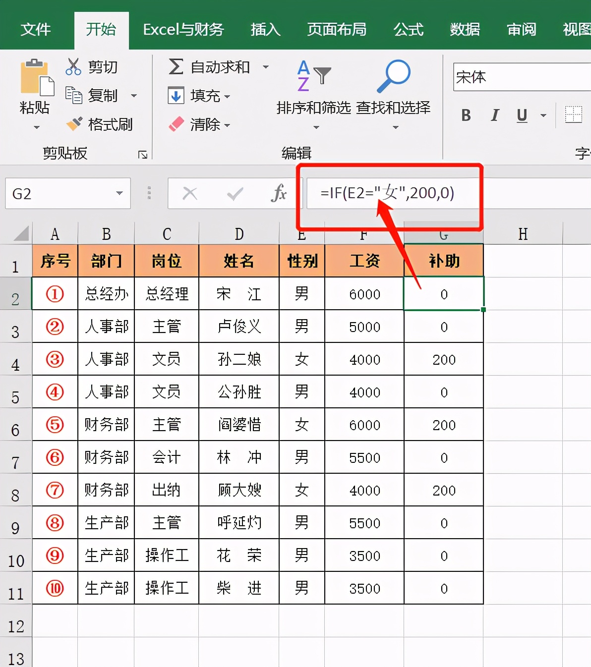This screenshot has height=667, width=591.
Task: Switch to the 开始 tab
Action: [x=101, y=30]
